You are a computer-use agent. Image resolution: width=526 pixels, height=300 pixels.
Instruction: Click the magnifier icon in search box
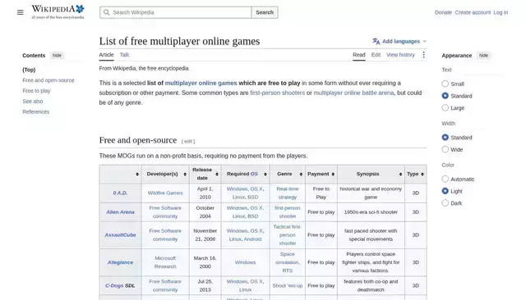coord(106,12)
